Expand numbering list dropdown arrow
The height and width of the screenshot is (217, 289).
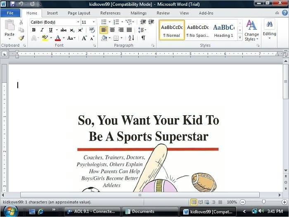[x=122, y=22]
